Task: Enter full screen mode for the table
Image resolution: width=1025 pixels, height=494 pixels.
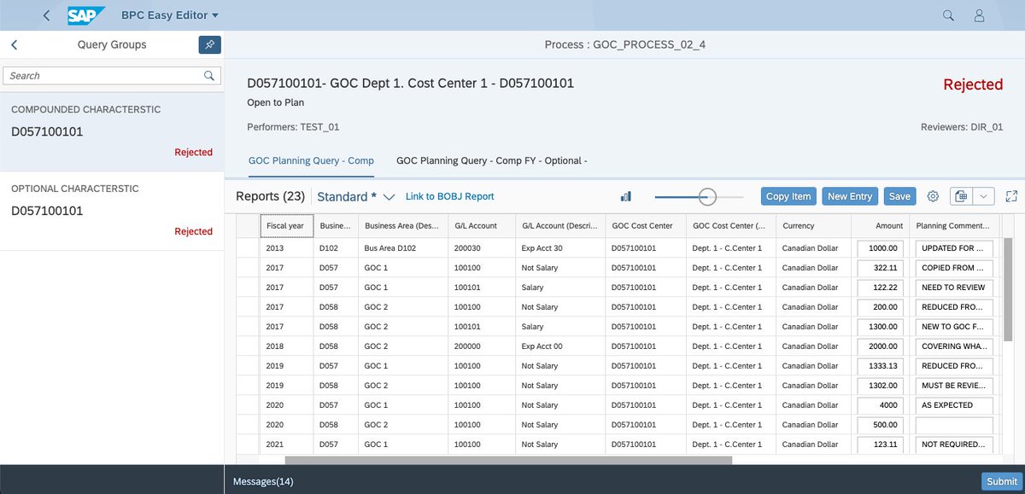Action: [x=1012, y=196]
